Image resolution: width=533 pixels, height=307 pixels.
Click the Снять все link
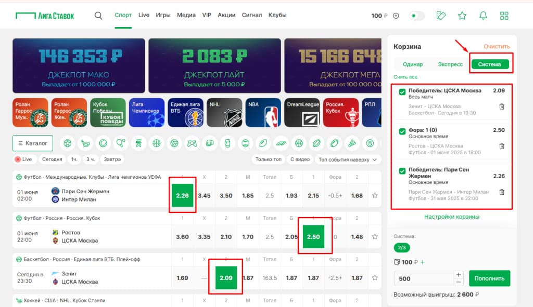click(x=405, y=77)
